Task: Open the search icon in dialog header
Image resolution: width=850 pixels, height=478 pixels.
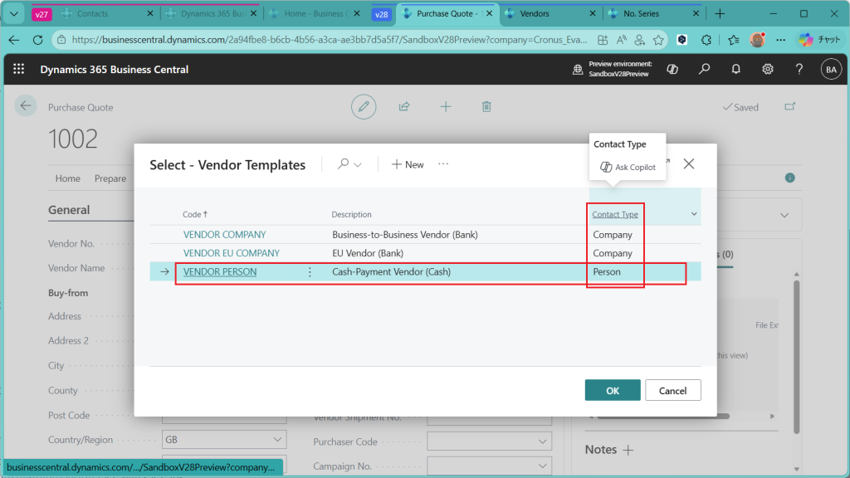Action: coord(344,164)
